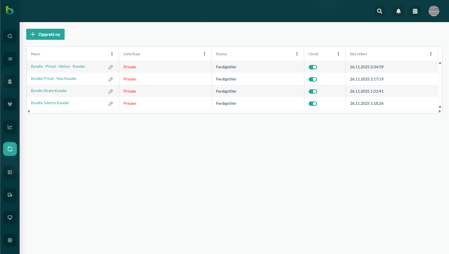Click the search magnifier in top bar
The height and width of the screenshot is (254, 449).
pyautogui.click(x=380, y=11)
